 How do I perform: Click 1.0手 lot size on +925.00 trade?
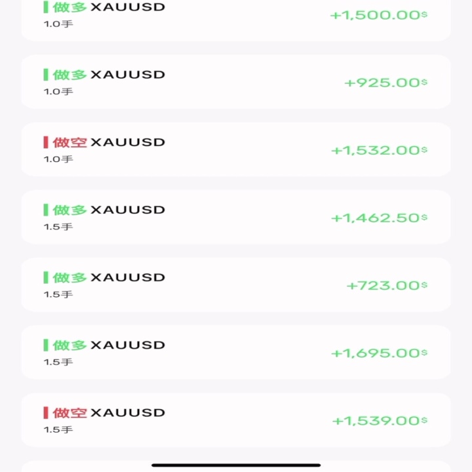coord(58,92)
